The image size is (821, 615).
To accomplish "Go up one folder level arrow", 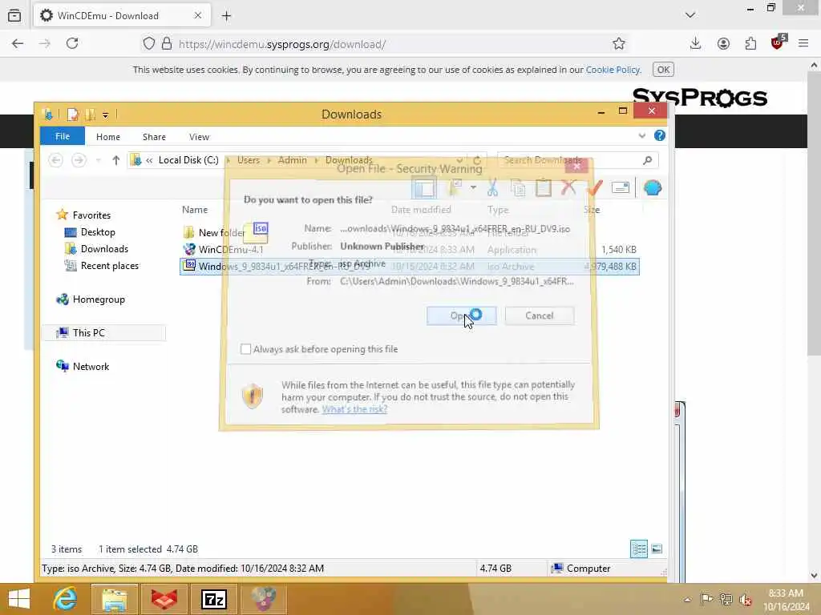I will tap(115, 160).
